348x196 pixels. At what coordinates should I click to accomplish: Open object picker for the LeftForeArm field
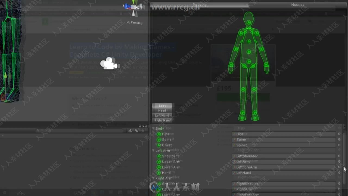[339, 167]
